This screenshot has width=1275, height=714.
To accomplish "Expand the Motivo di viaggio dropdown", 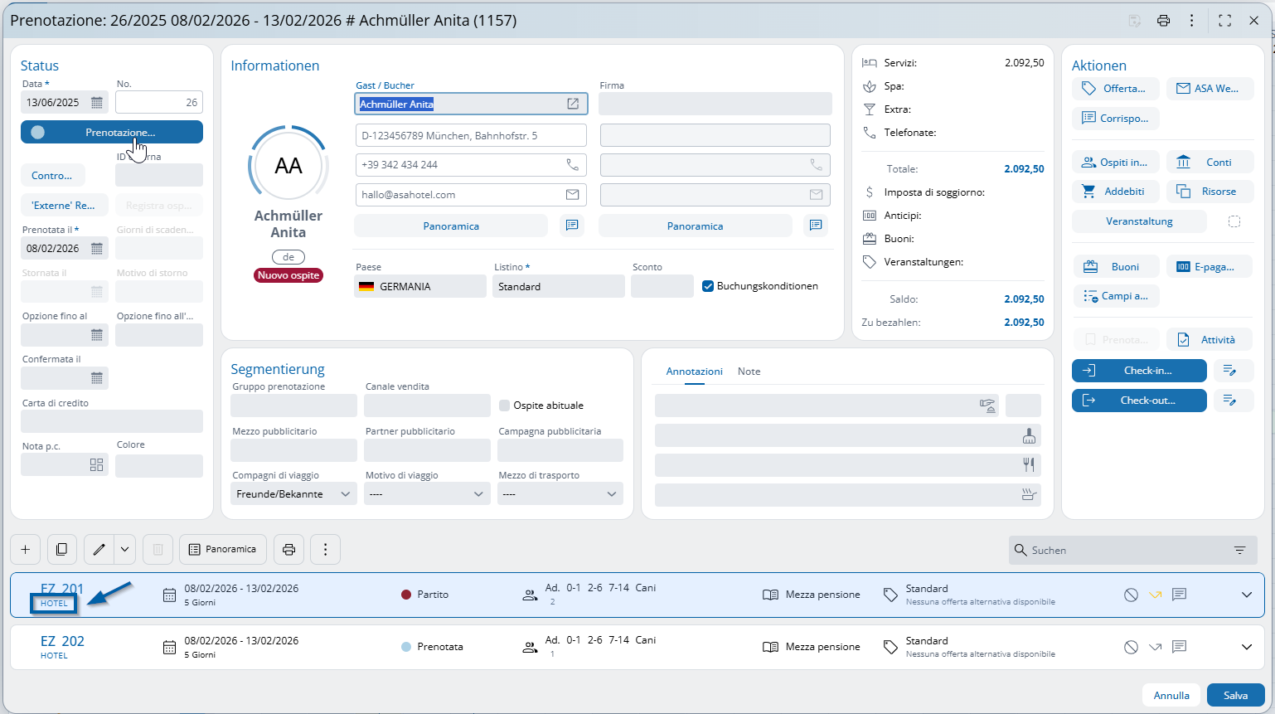I will click(427, 494).
